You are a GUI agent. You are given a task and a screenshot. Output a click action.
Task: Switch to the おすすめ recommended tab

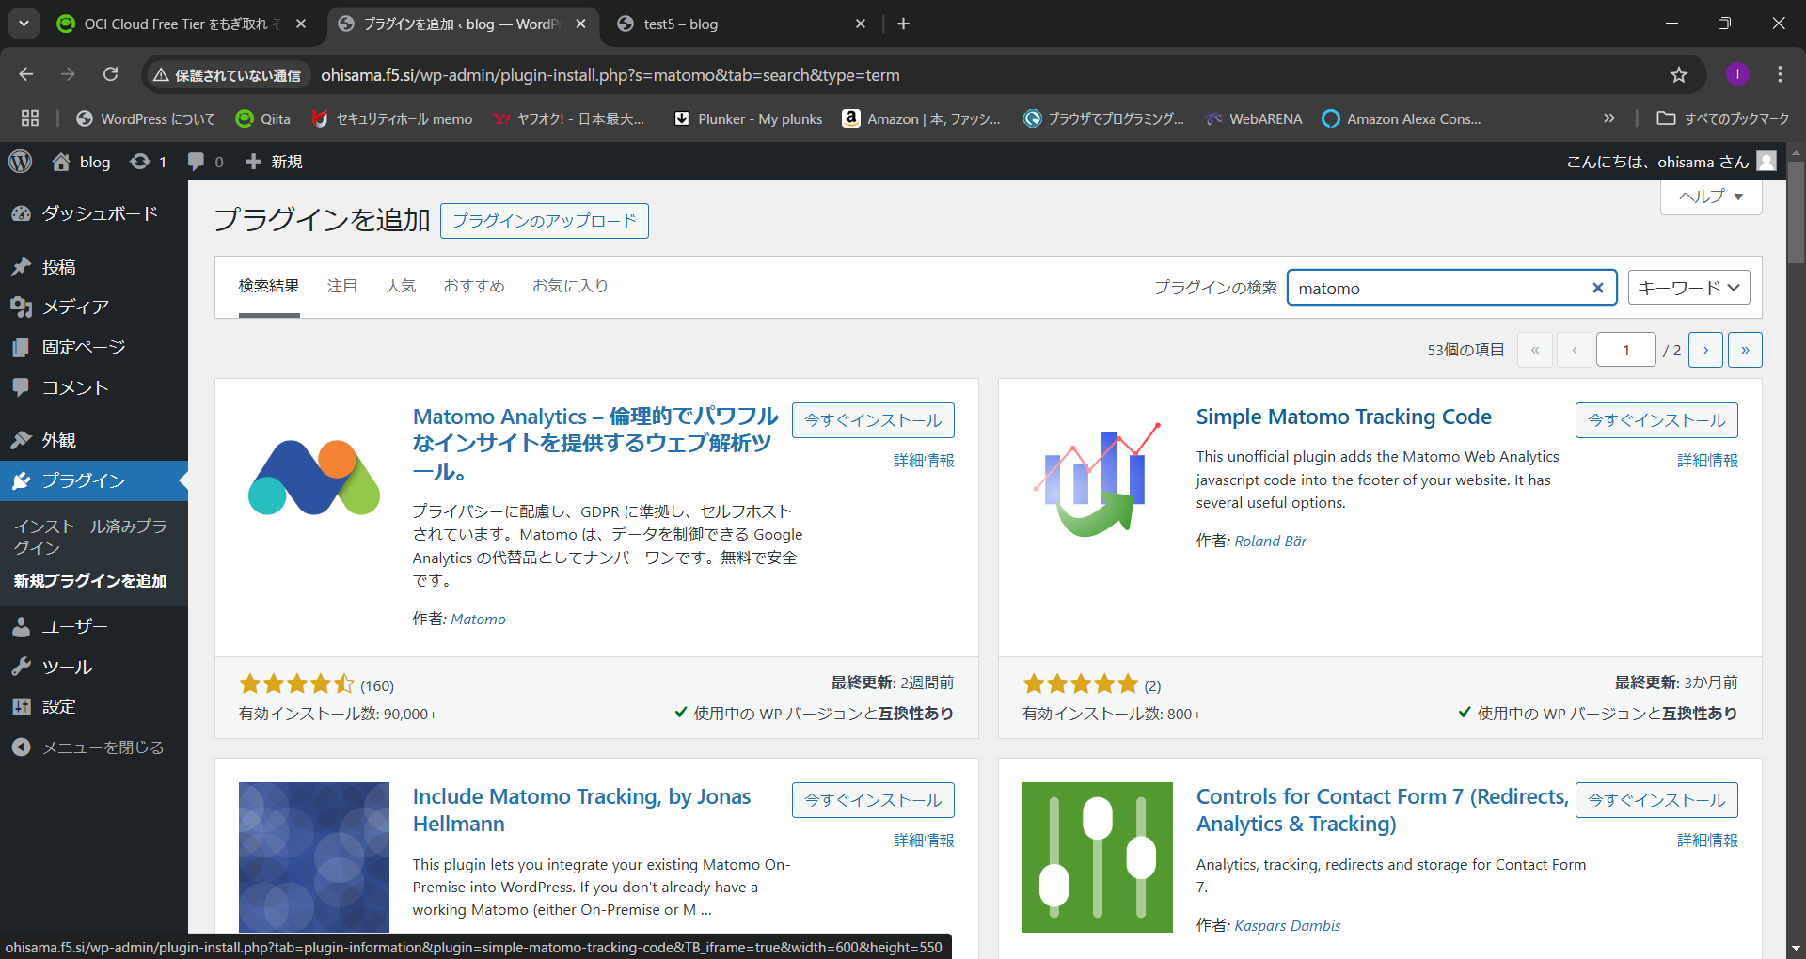point(474,286)
